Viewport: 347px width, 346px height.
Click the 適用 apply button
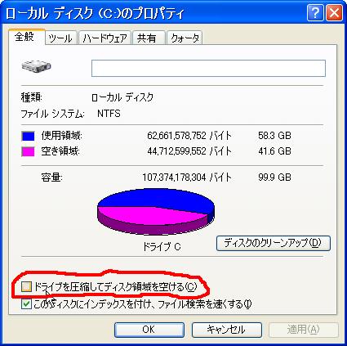click(304, 330)
